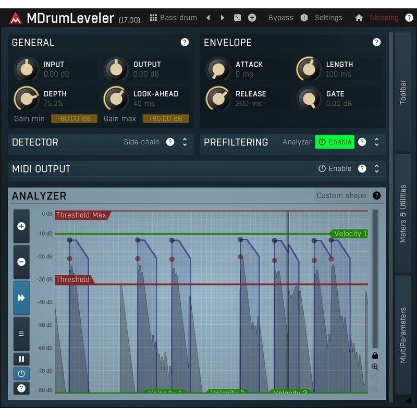
Task: Toggle the Prefiltering Enable button
Action: pos(335,142)
